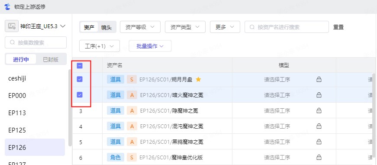Switch to the 镜头 tab
This screenshot has height=165, width=377.
tap(106, 27)
